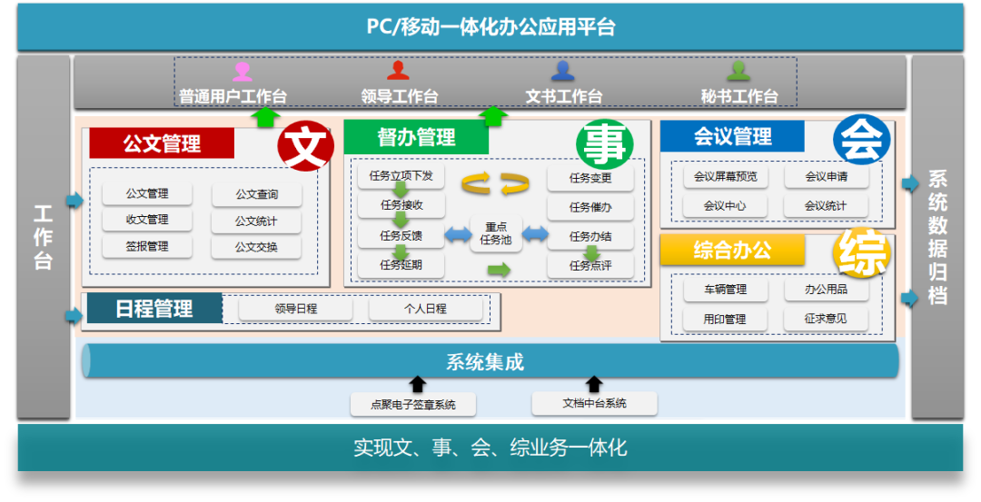Click the 工作台 left side panel
Viewport: 981px width, 502px height.
(x=44, y=237)
